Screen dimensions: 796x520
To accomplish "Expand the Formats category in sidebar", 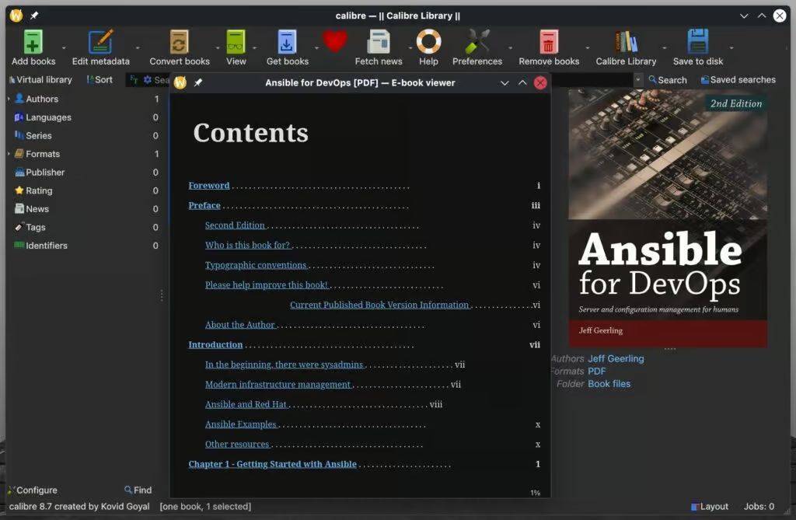I will 9,154.
